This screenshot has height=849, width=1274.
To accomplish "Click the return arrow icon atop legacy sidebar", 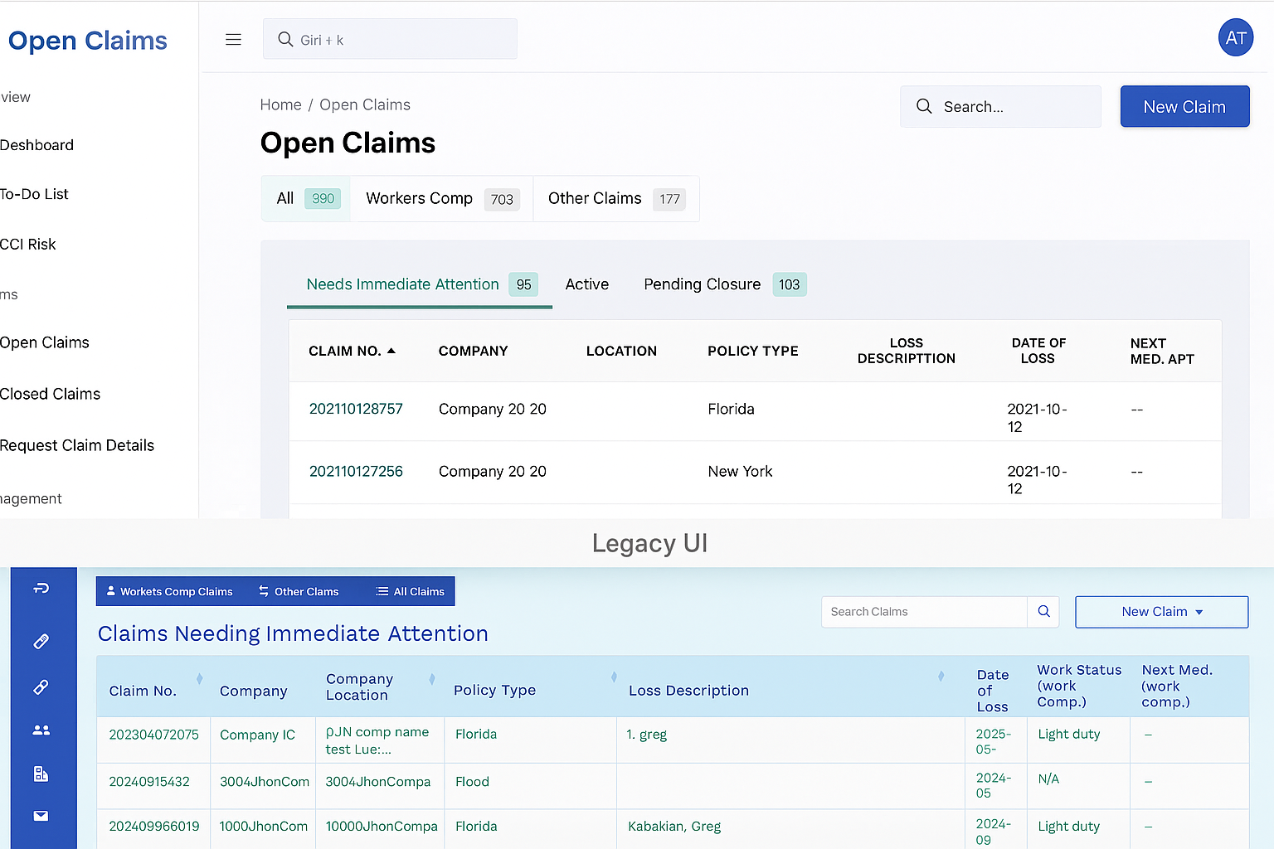I will tap(41, 589).
